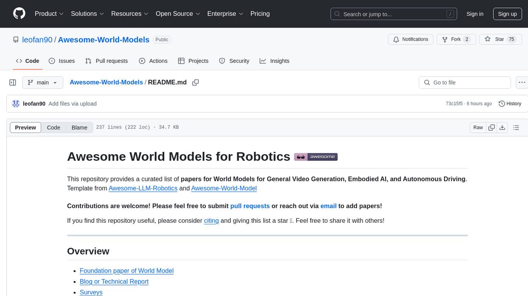Open the pull requests link in README

point(250,206)
